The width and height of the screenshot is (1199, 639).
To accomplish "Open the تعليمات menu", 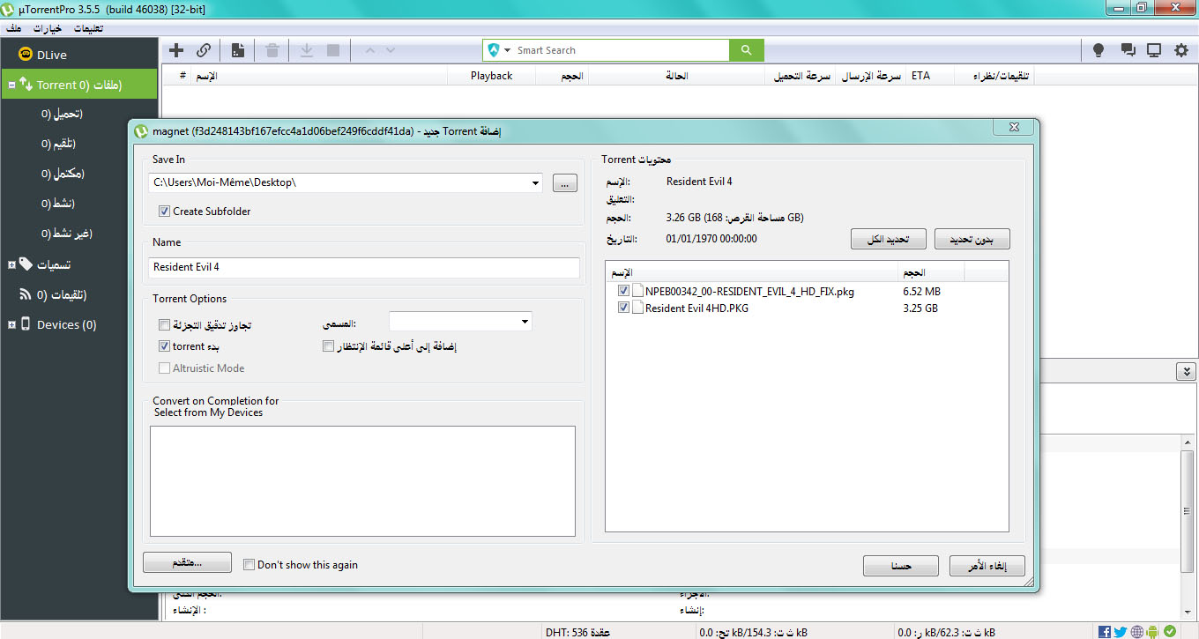I will [86, 28].
